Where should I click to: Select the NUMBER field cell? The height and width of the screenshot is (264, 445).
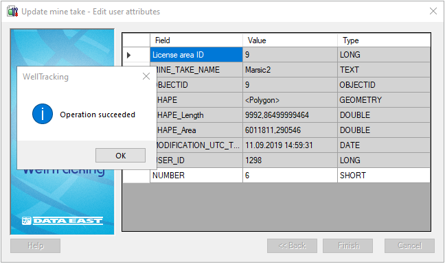coord(196,176)
